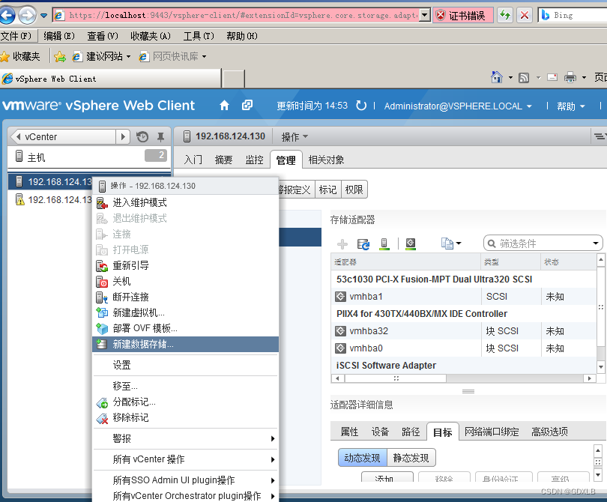The width and height of the screenshot is (607, 502).
Task: Click the IE refresh page icon
Action: 505,16
